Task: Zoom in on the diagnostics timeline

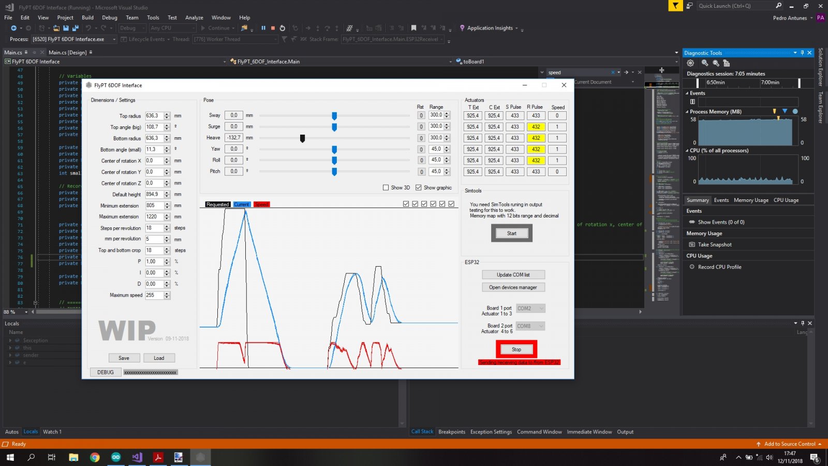Action: tap(705, 63)
